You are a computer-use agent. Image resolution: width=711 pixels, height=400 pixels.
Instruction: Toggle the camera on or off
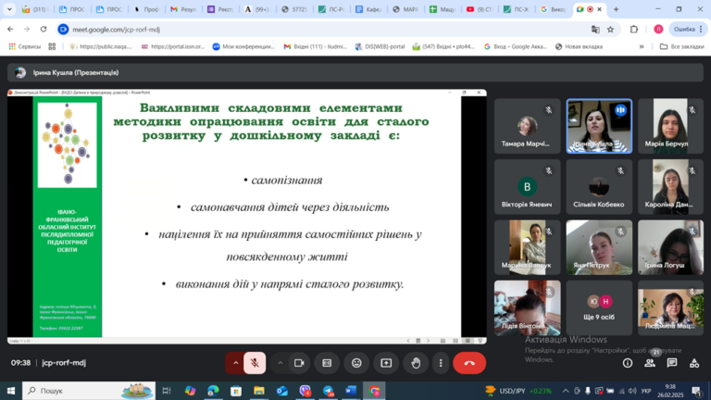click(299, 363)
